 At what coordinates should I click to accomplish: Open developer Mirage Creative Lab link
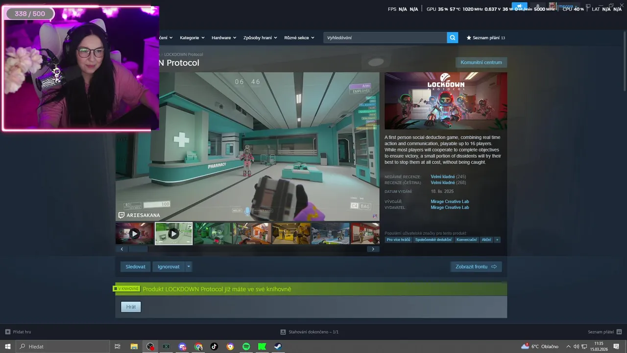point(450,202)
